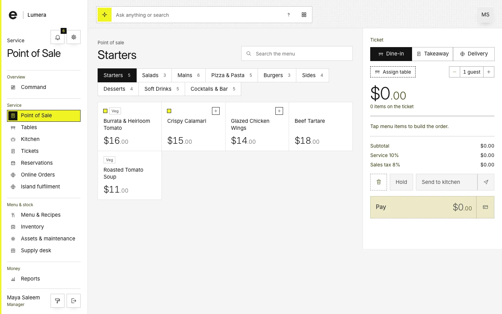Open Island fulfilment in the sidebar
Screen dimensions: 502x314
(x=44, y=187)
